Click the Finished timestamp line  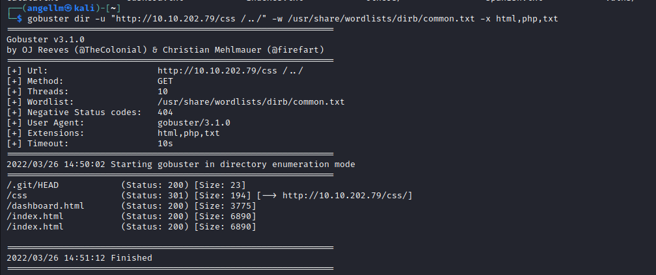(x=79, y=257)
